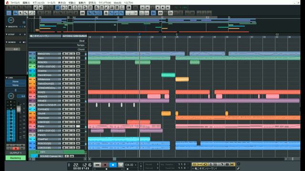Select the pencil draw tool
This screenshot has height=171, width=305.
click(x=25, y=13)
